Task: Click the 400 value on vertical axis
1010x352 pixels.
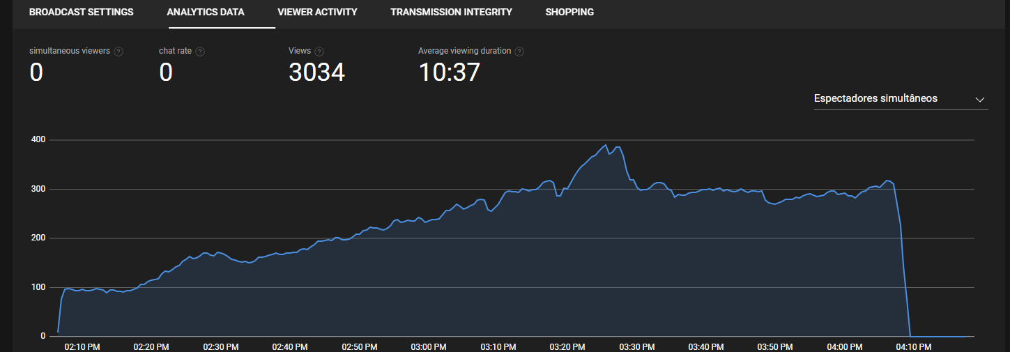Action: tap(38, 140)
